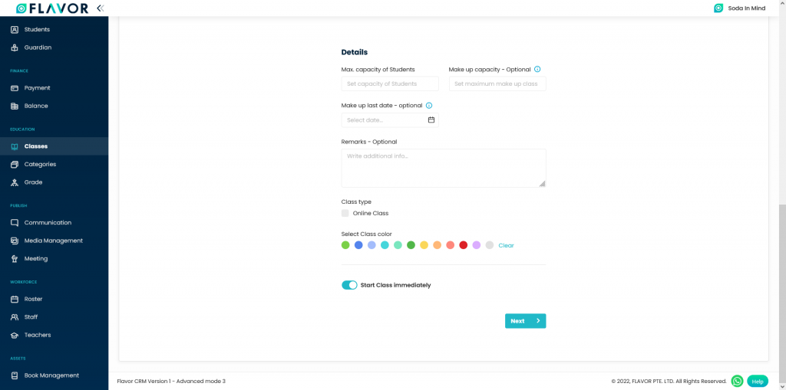This screenshot has width=786, height=390.
Task: Click the calendar icon in date field
Action: pyautogui.click(x=431, y=120)
